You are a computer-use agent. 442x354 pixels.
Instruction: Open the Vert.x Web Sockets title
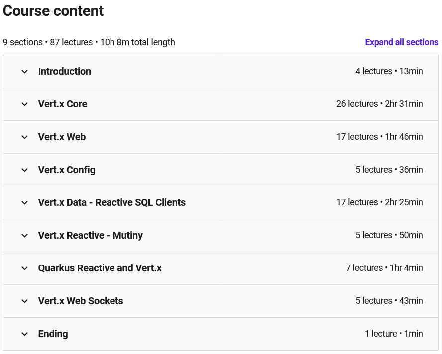(81, 301)
